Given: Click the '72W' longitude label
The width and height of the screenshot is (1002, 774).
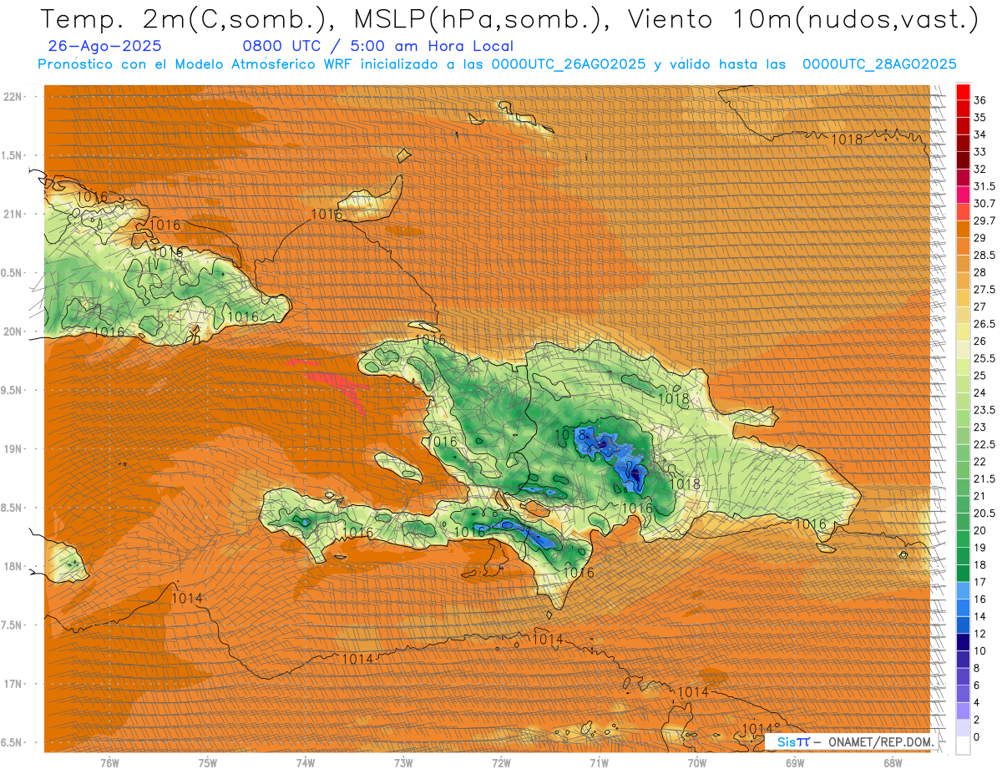Looking at the screenshot, I should [x=502, y=763].
